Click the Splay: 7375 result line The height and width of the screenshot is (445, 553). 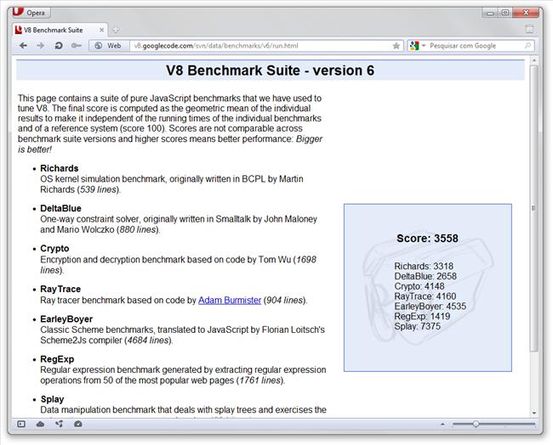tap(417, 326)
